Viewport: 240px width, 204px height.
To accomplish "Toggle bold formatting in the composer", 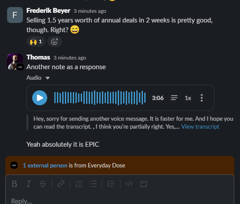I will (15, 184).
